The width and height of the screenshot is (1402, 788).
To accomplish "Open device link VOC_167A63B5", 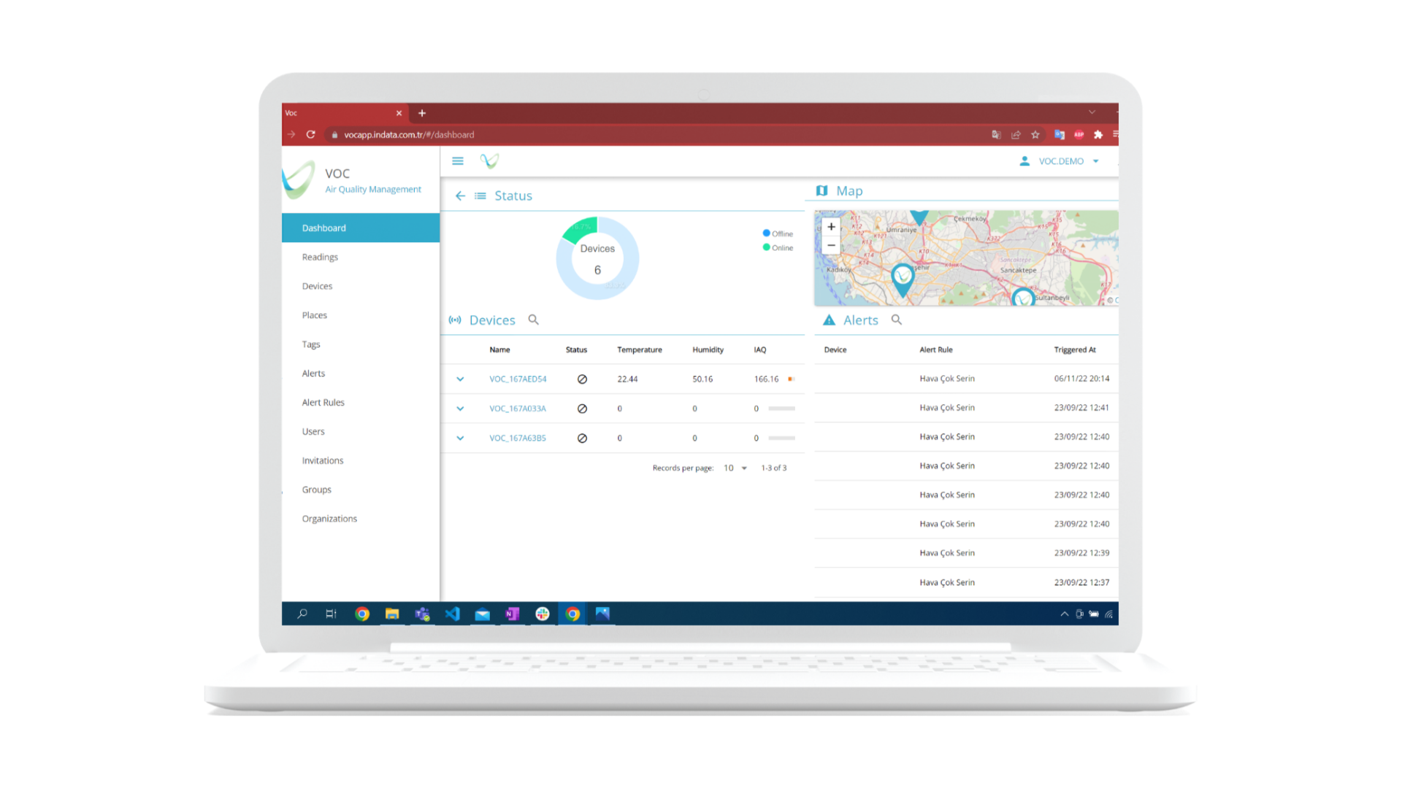I will pos(518,439).
